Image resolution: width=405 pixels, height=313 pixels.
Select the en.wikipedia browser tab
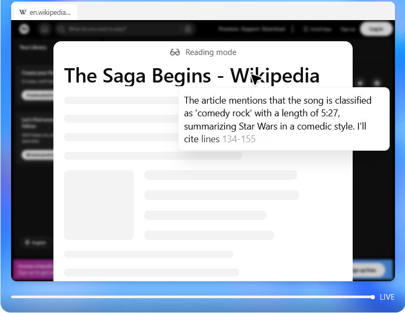[45, 12]
